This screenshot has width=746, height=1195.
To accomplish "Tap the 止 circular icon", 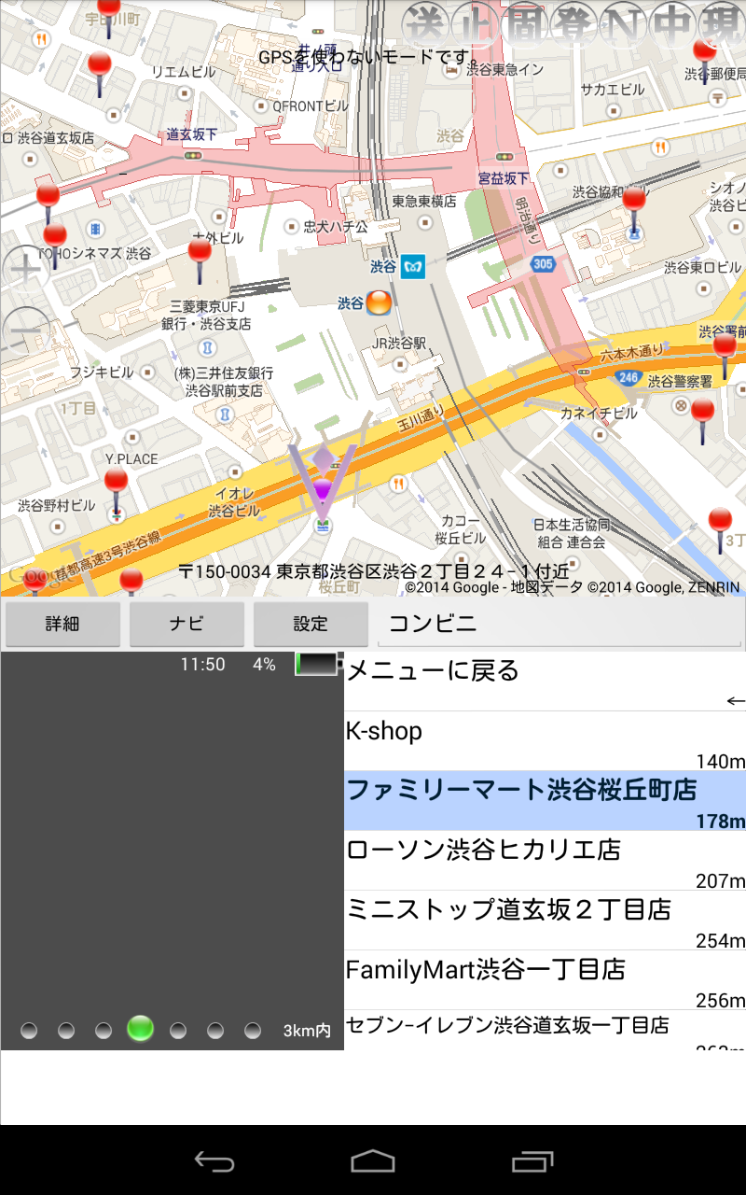I will click(476, 25).
